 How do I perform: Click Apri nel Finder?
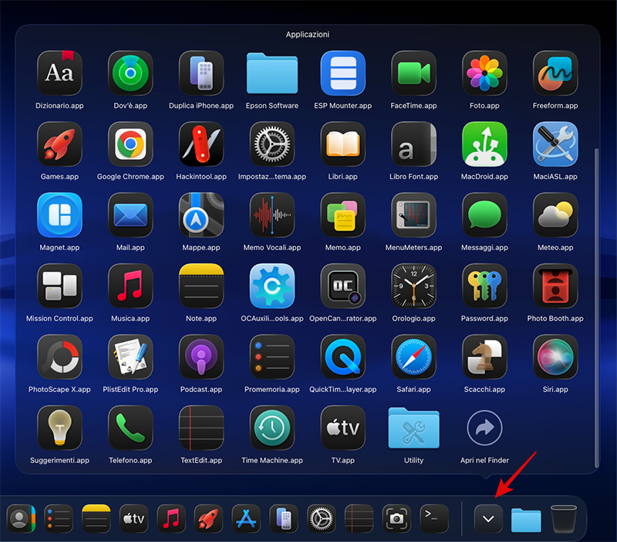[x=484, y=428]
